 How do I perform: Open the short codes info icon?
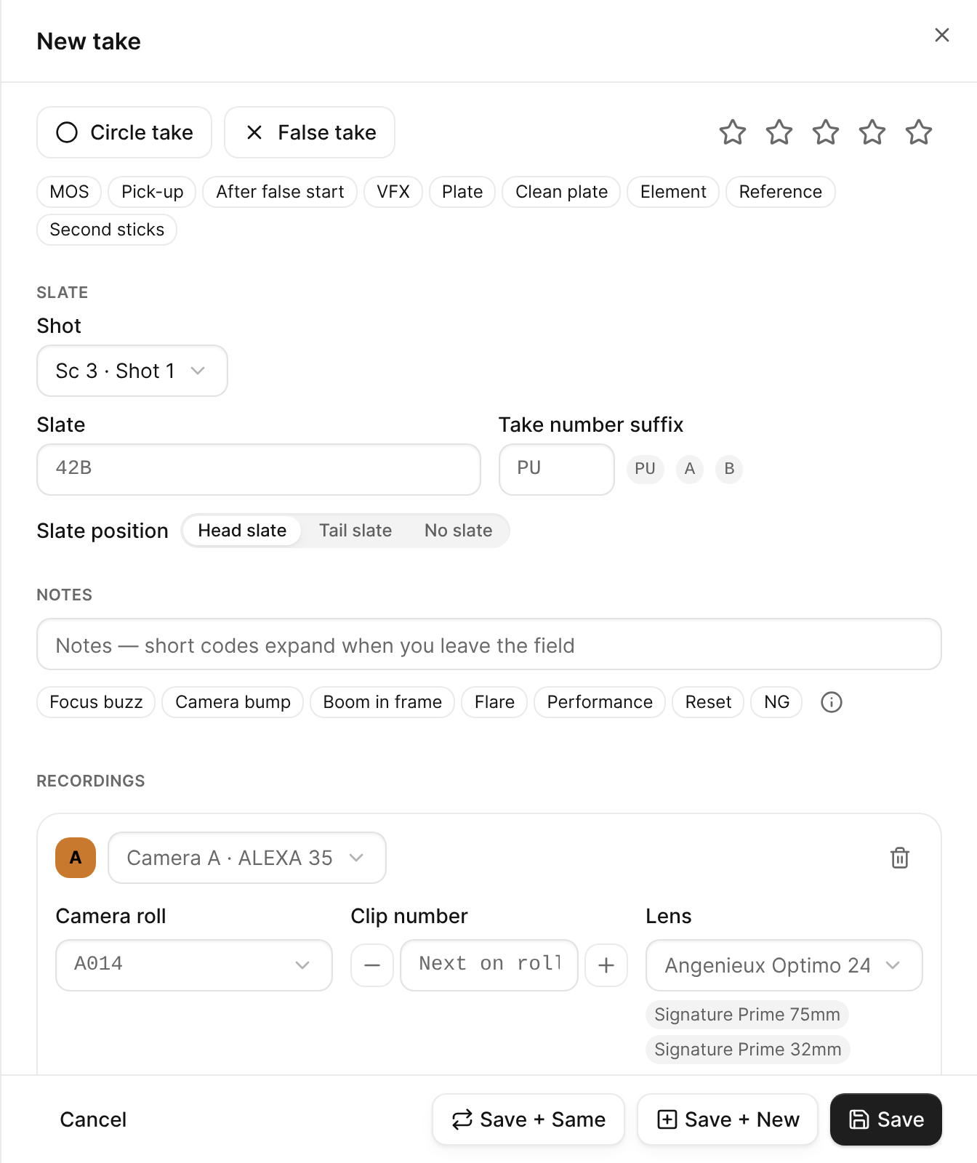(x=831, y=702)
